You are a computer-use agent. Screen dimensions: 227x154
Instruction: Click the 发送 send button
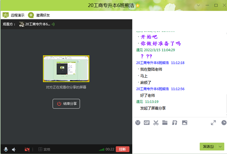[x=208, y=146]
